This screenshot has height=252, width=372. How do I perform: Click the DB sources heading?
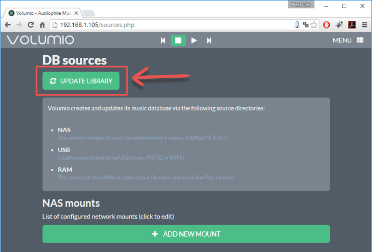pos(74,60)
